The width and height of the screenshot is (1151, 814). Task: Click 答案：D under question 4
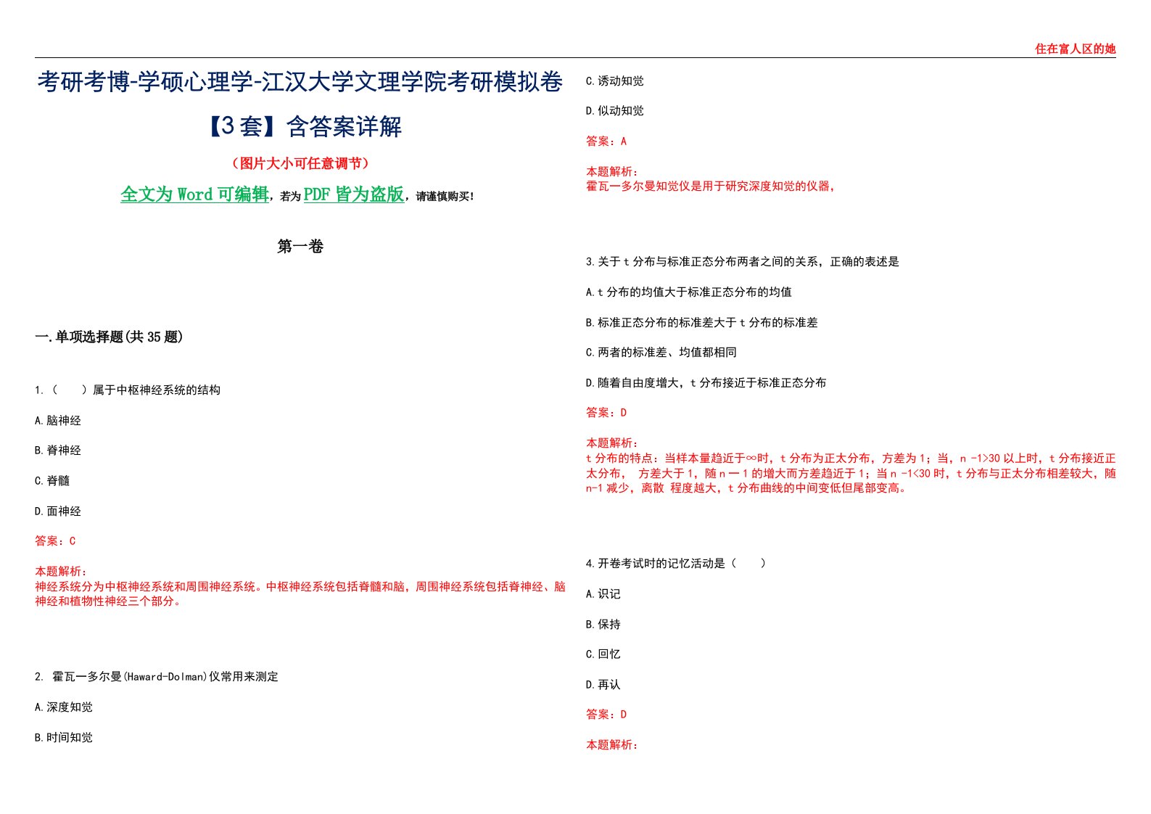pyautogui.click(x=606, y=715)
